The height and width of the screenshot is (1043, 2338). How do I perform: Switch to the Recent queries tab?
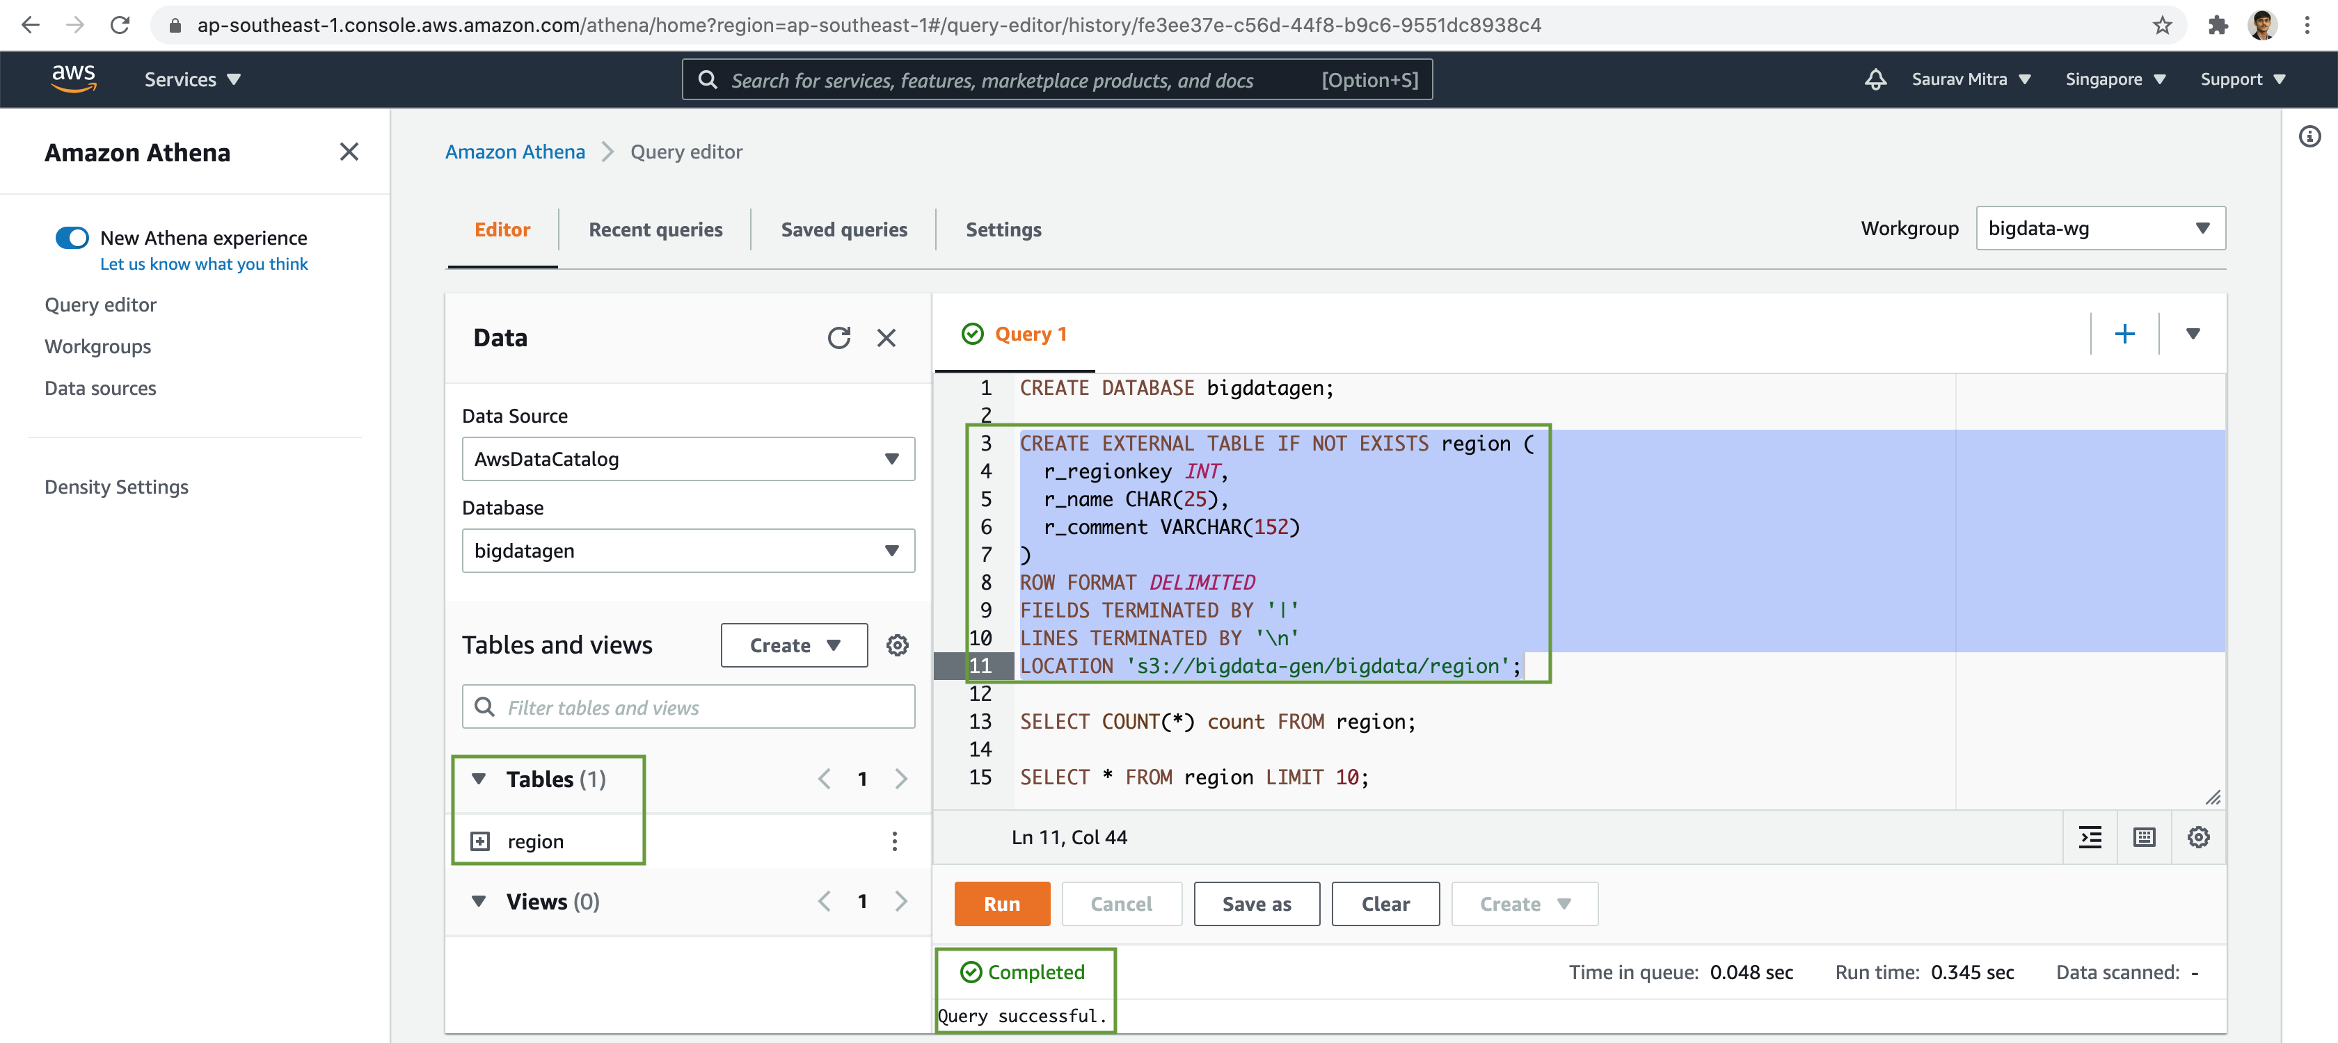[x=655, y=229]
